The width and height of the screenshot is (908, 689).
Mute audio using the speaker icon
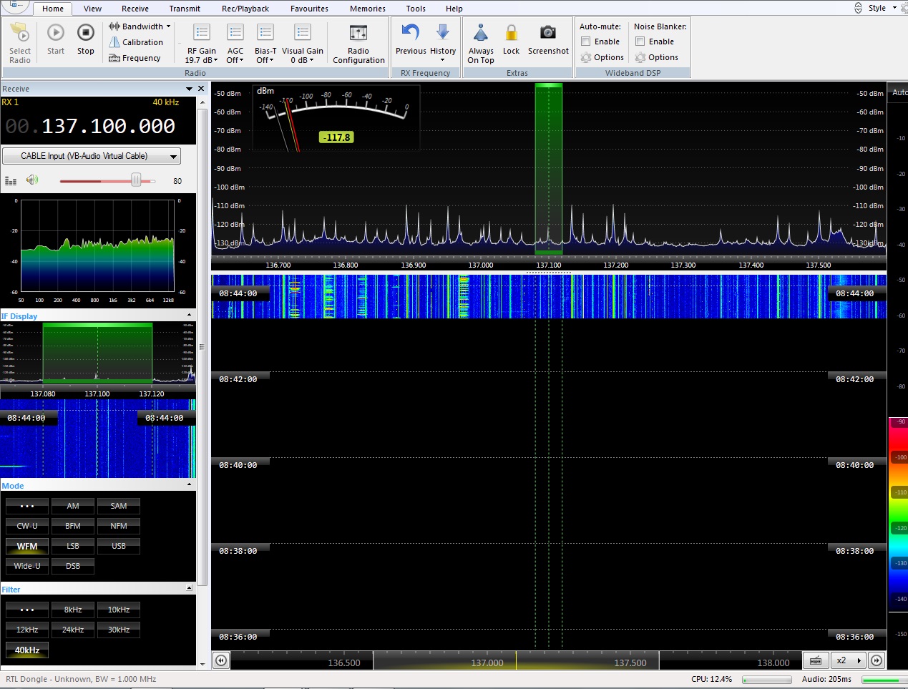pos(32,180)
